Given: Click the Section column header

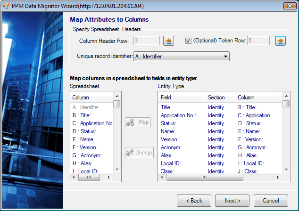Looking at the screenshot, I should [220, 97].
